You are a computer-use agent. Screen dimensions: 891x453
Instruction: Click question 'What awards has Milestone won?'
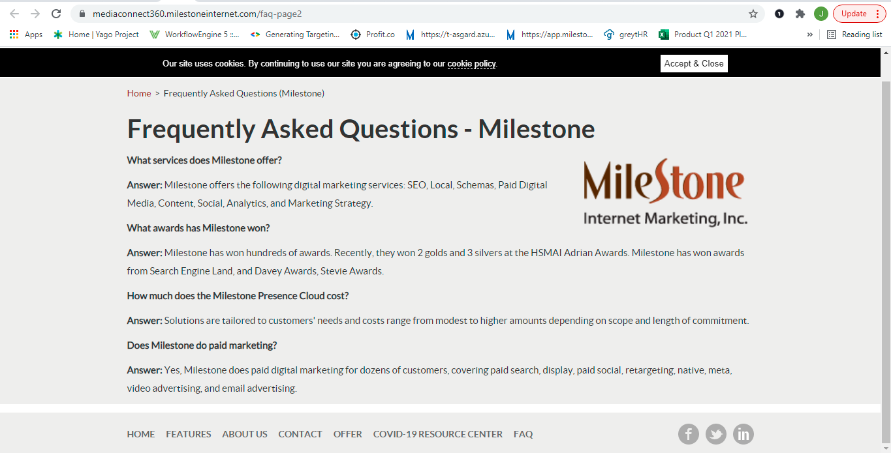pos(198,228)
